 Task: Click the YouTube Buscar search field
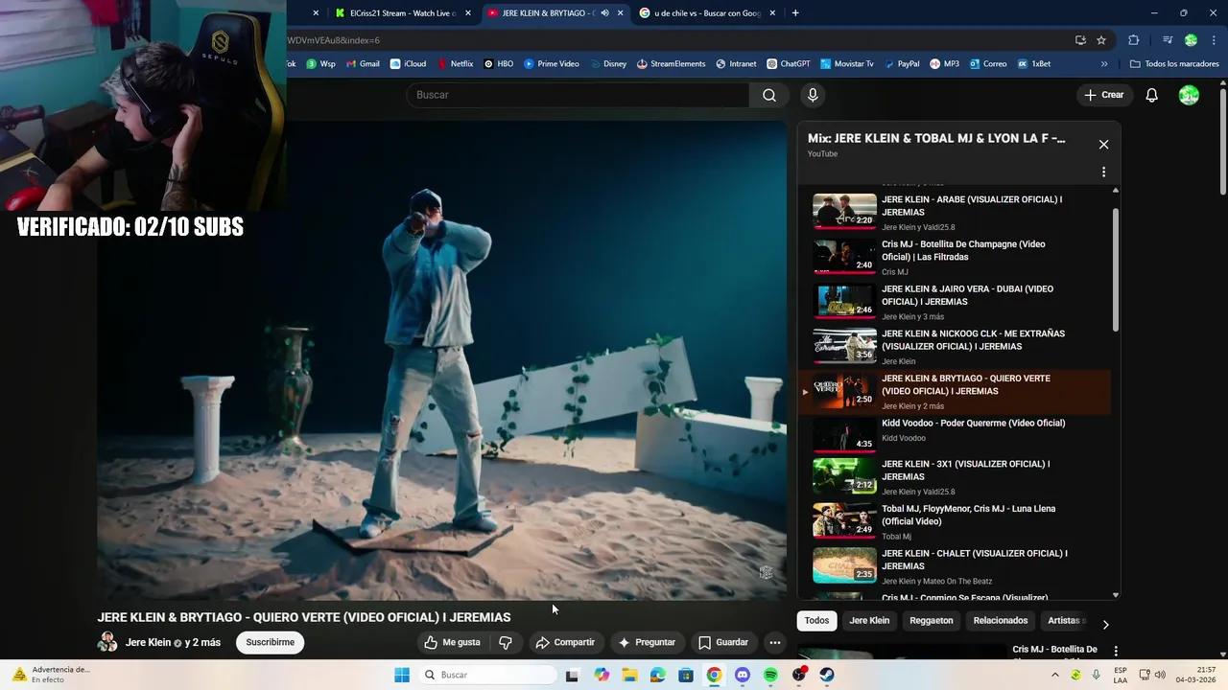pos(578,95)
